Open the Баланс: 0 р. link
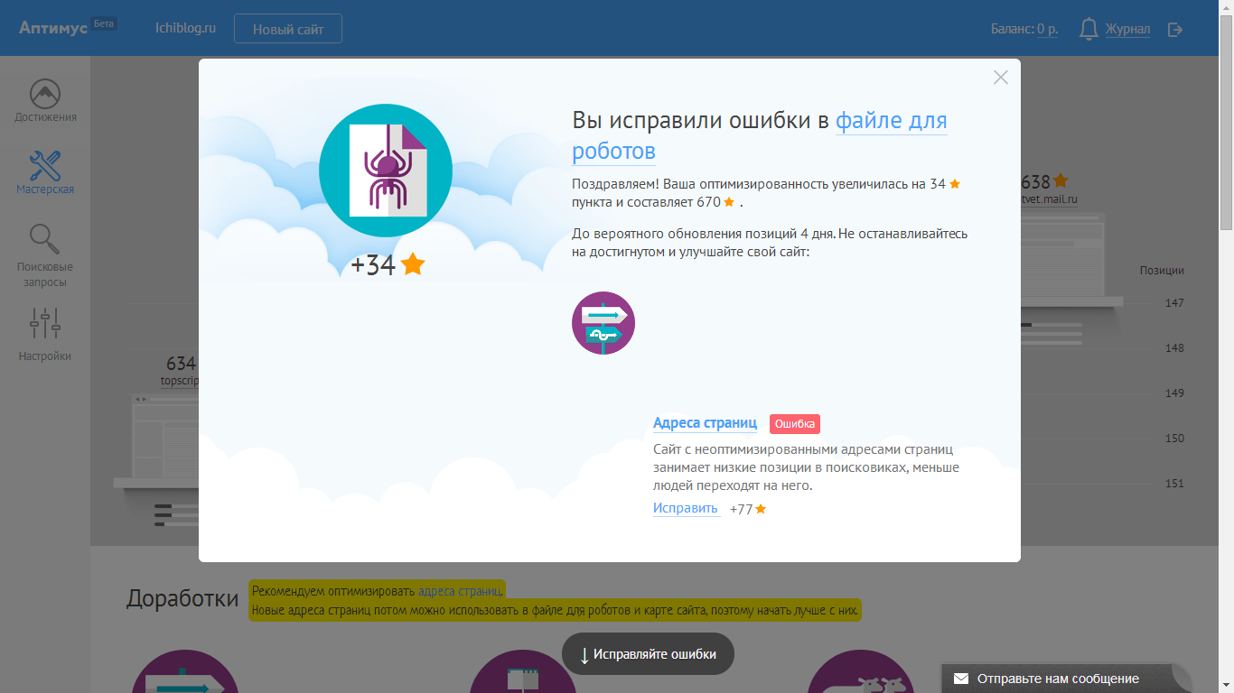 pos(1024,29)
